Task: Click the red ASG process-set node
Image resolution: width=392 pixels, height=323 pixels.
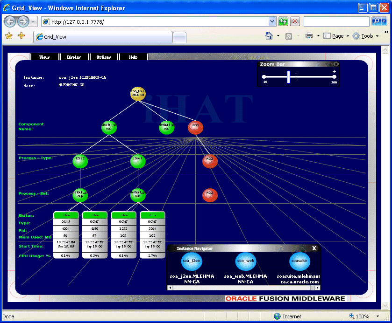Action: (x=210, y=195)
